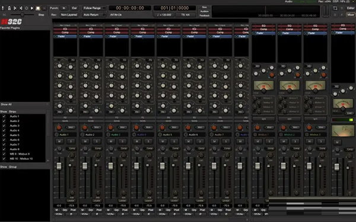Toggle loop playback icon in transport
This screenshot has height=222, width=356.
(27, 8)
